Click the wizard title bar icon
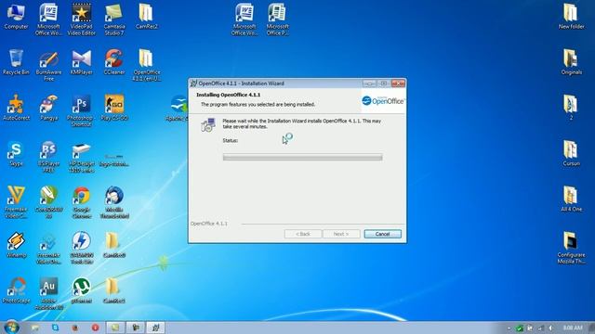The width and height of the screenshot is (595, 334). 194,83
